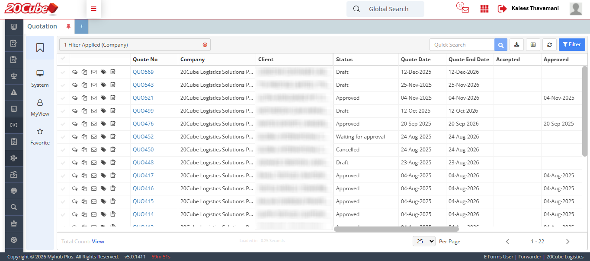This screenshot has height=261, width=590.
Task: Click the tag icon for QUO521
Action: 103,98
